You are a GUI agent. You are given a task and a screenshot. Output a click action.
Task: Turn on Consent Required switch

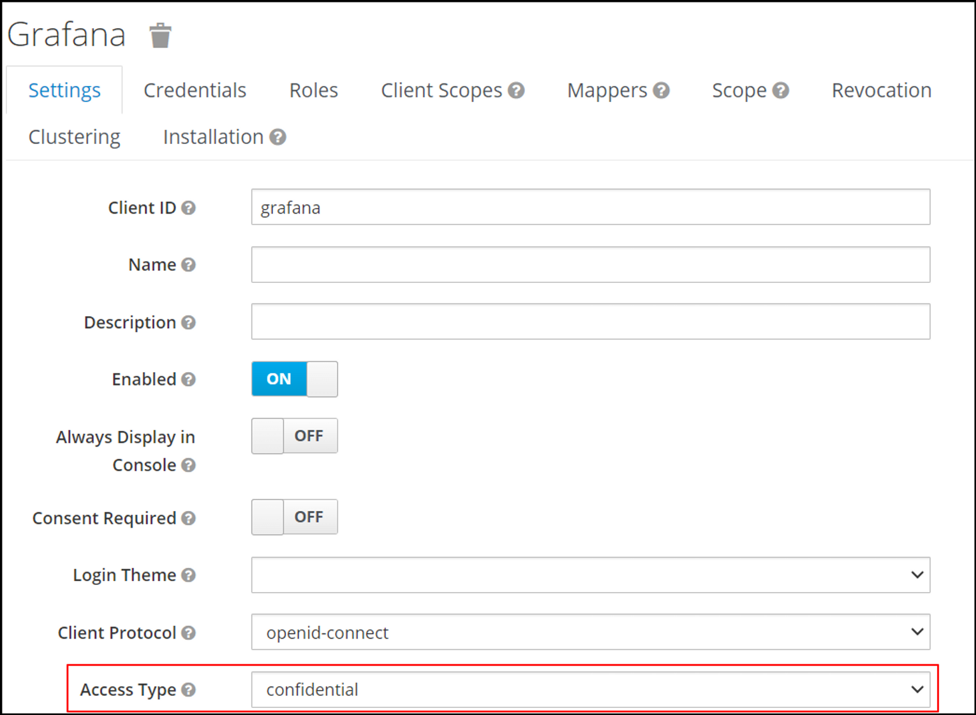click(295, 517)
